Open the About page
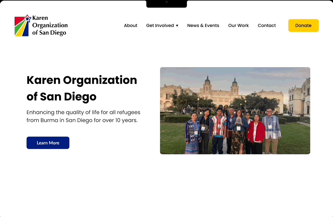Screen dimensions: 333x217 pyautogui.click(x=130, y=26)
